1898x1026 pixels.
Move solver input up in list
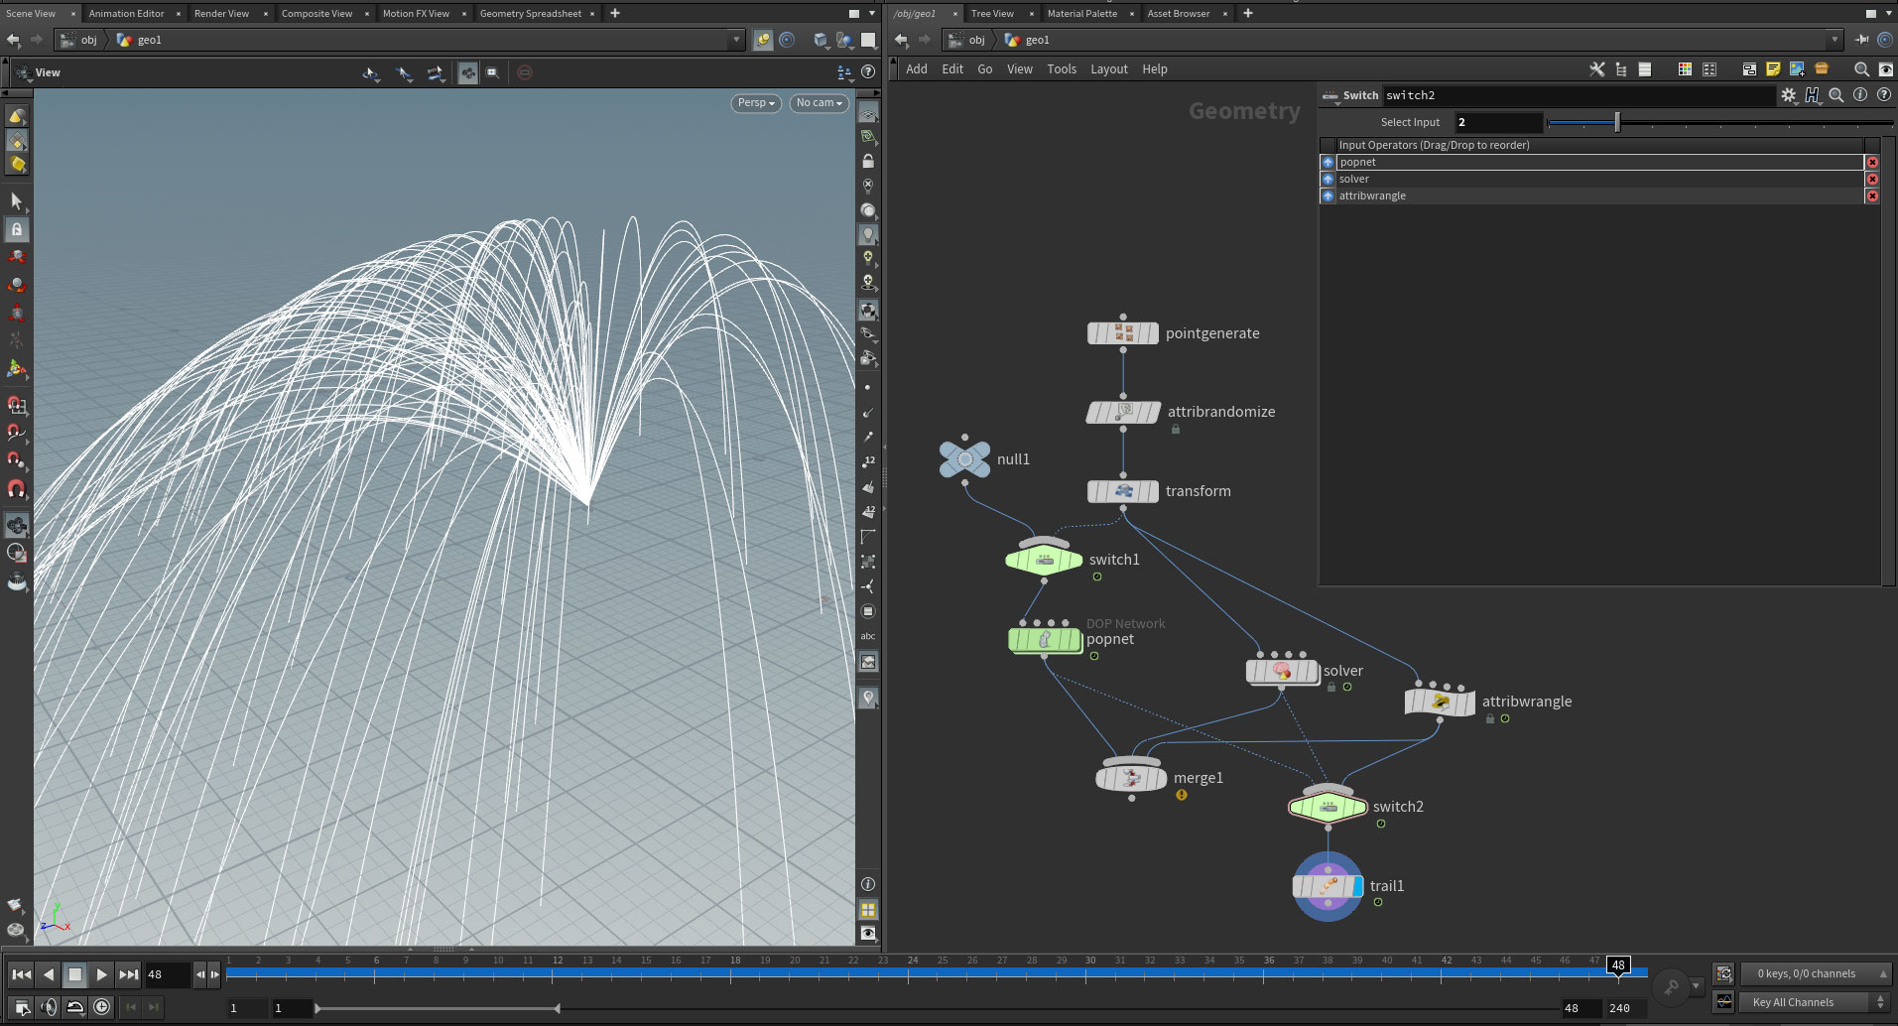click(1328, 180)
